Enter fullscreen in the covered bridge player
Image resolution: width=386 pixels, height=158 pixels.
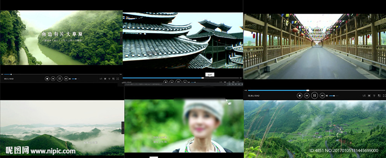pyautogui.click(x=384, y=96)
